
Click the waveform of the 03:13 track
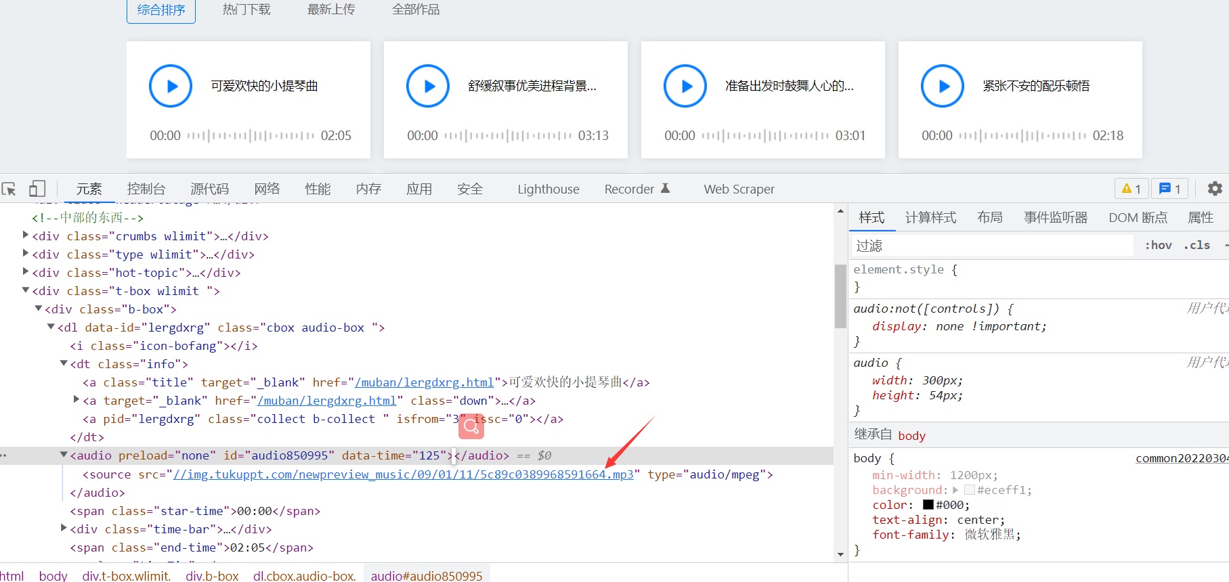click(508, 135)
